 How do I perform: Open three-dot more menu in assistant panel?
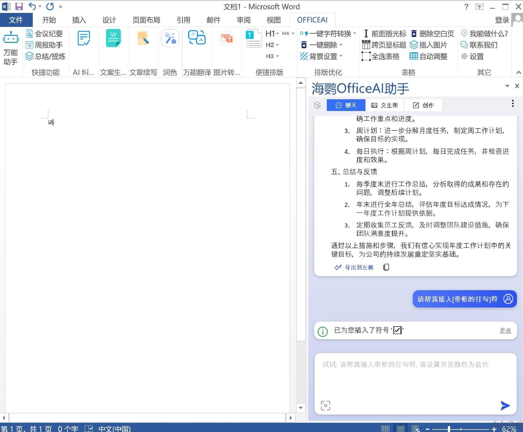513,103
